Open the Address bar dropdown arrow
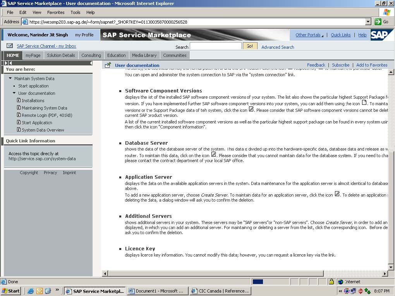 (368, 21)
